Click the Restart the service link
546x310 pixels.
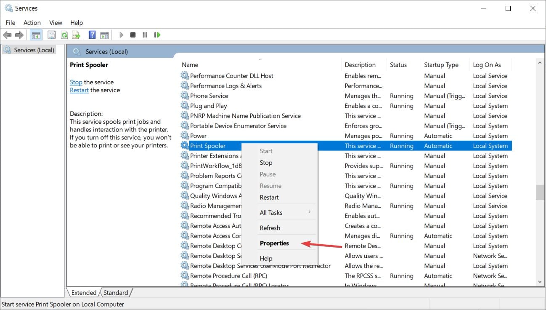point(79,90)
